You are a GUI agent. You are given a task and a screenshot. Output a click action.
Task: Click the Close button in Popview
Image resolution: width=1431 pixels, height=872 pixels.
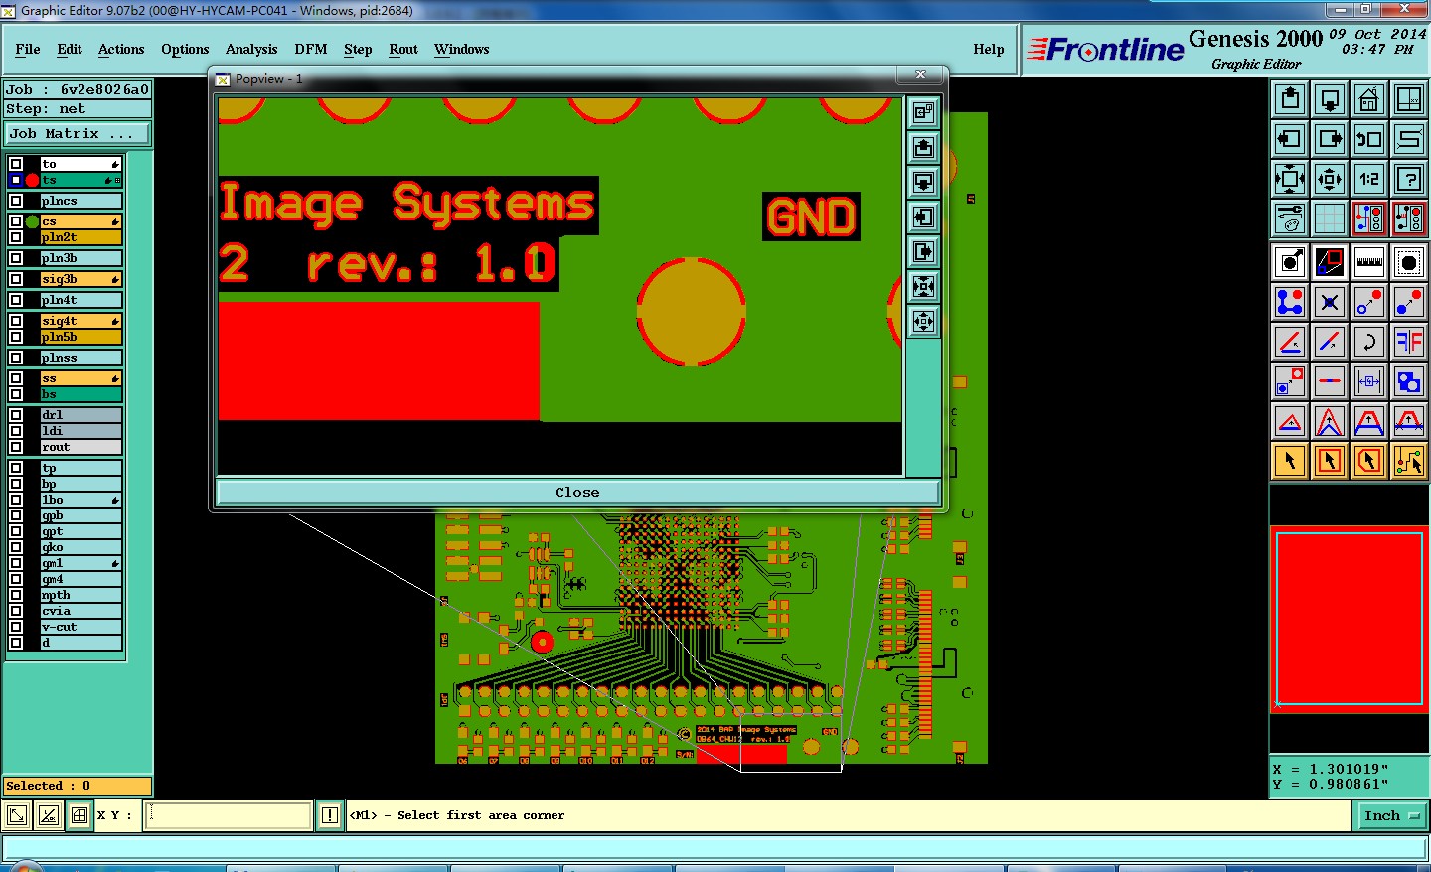click(577, 493)
